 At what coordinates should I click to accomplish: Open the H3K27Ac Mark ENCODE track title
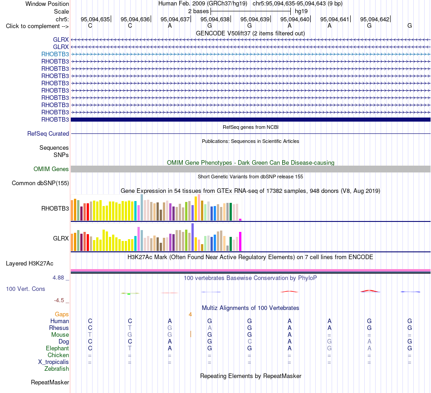point(250,257)
